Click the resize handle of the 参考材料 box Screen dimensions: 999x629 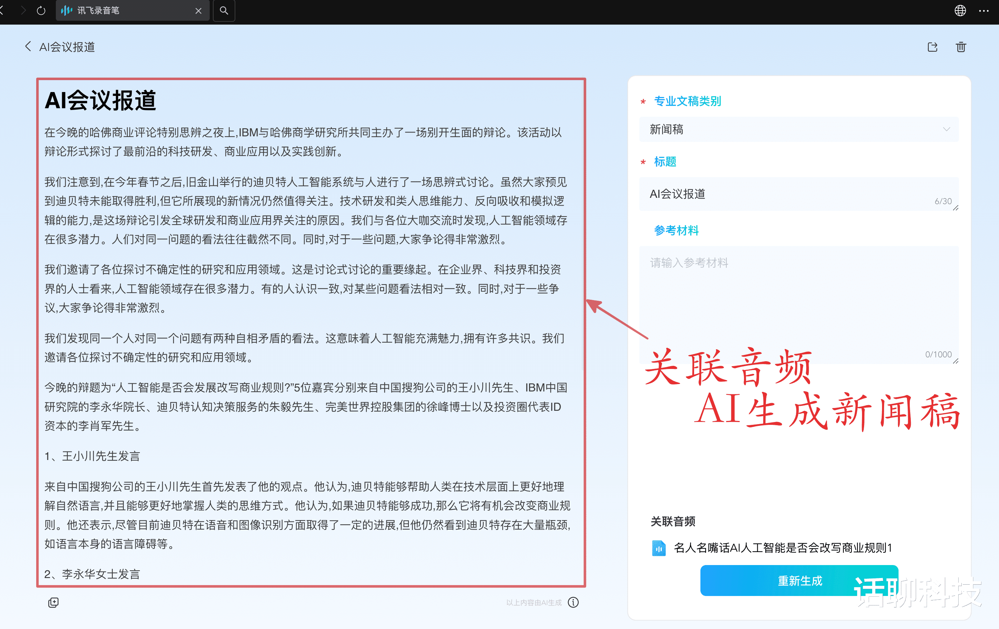[x=955, y=361]
